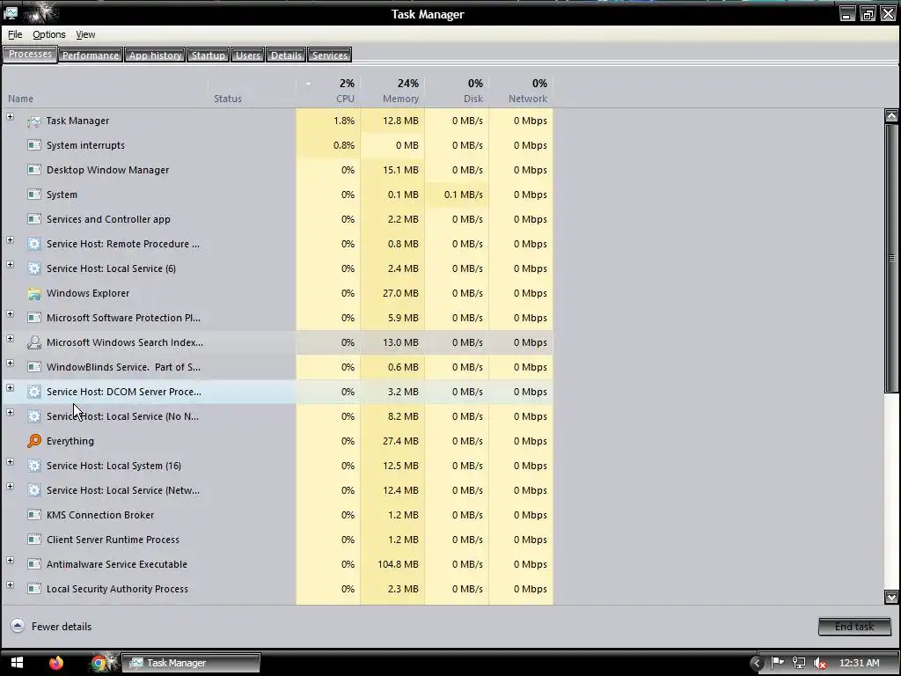Viewport: 901px width, 676px height.
Task: Click the Local Security Authority Process icon
Action: [x=34, y=589]
